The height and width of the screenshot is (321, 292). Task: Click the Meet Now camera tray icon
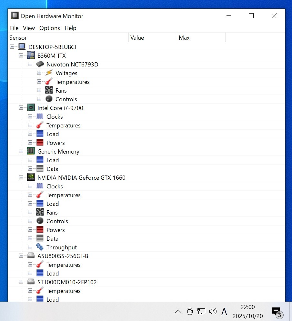click(190, 311)
